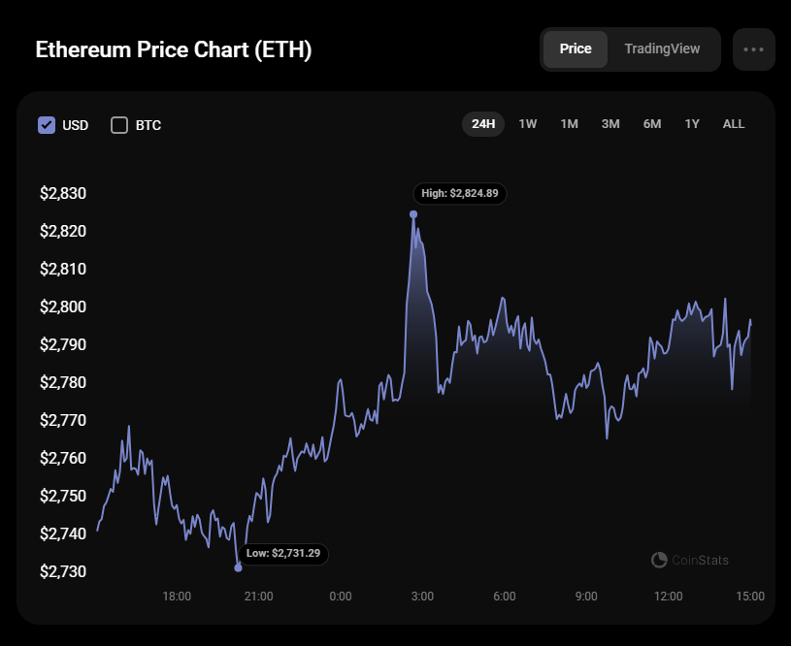Open the three-dot more options menu
This screenshot has height=646, width=791.
click(x=753, y=49)
